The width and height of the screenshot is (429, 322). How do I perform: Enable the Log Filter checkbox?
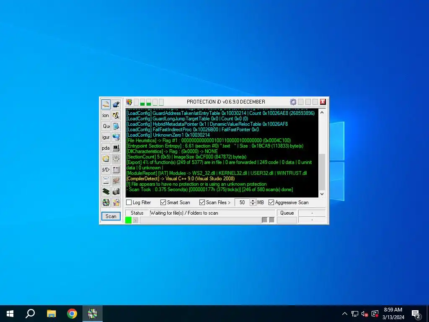129,203
